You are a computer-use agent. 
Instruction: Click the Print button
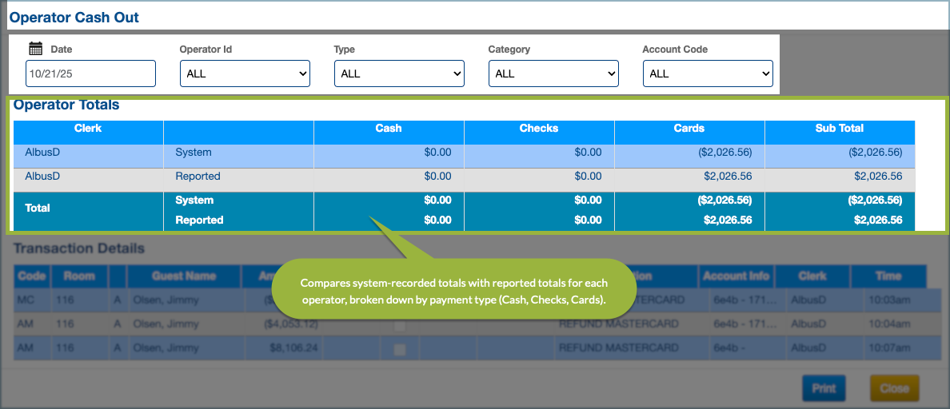click(x=824, y=388)
